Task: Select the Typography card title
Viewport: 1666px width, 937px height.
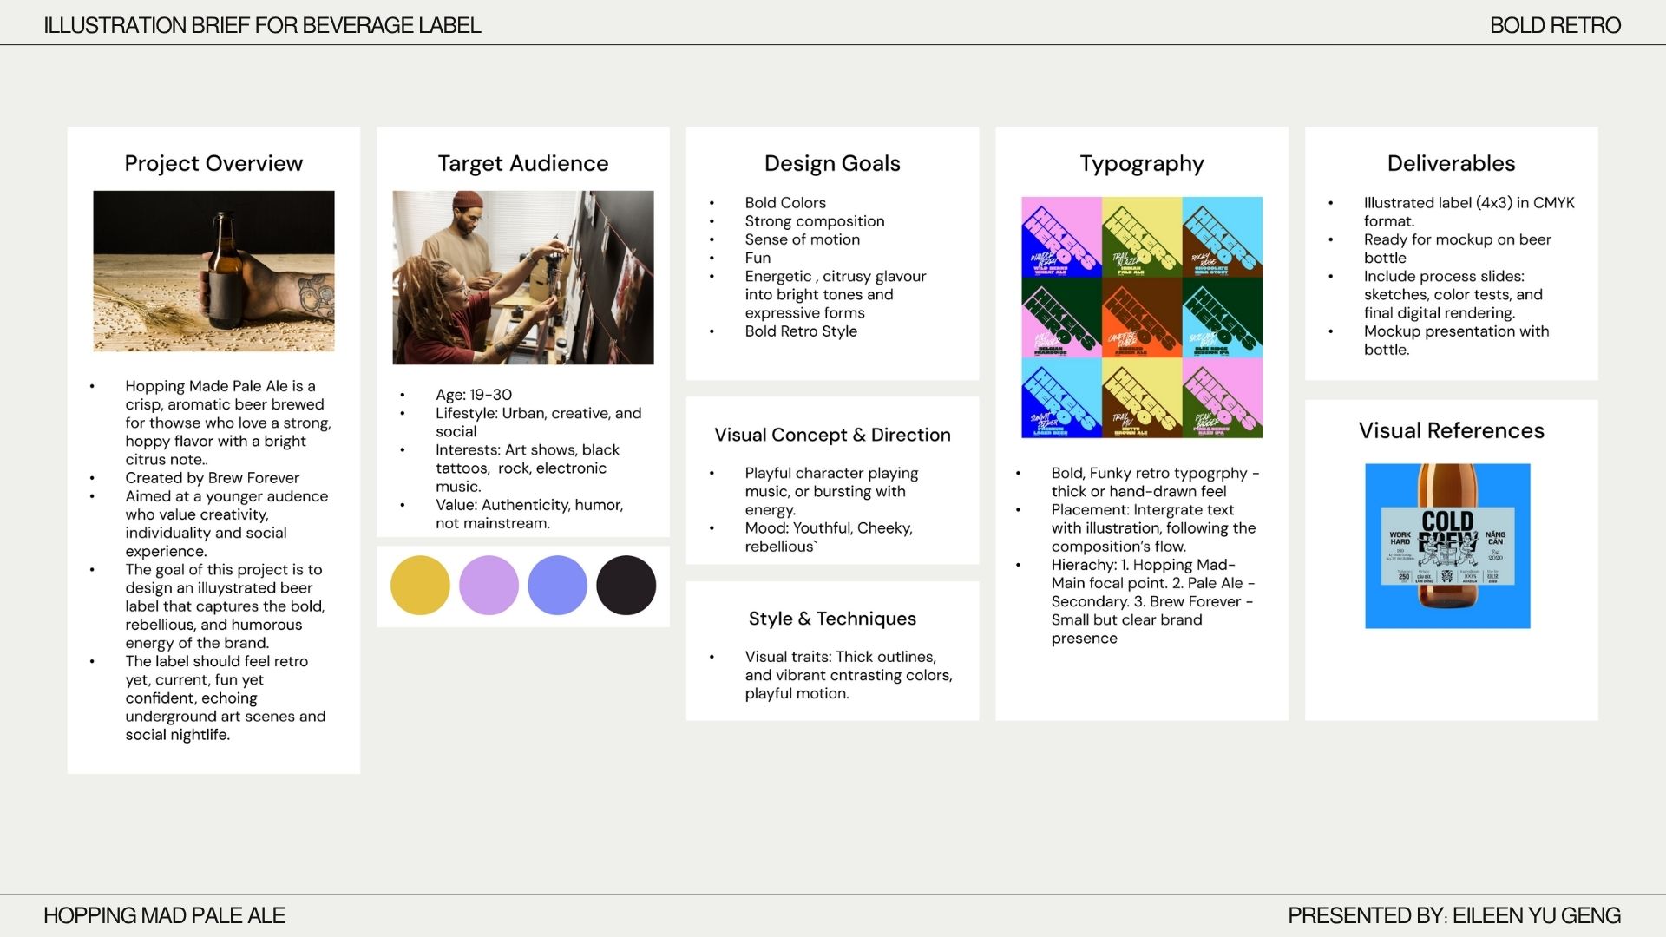Action: (x=1141, y=163)
